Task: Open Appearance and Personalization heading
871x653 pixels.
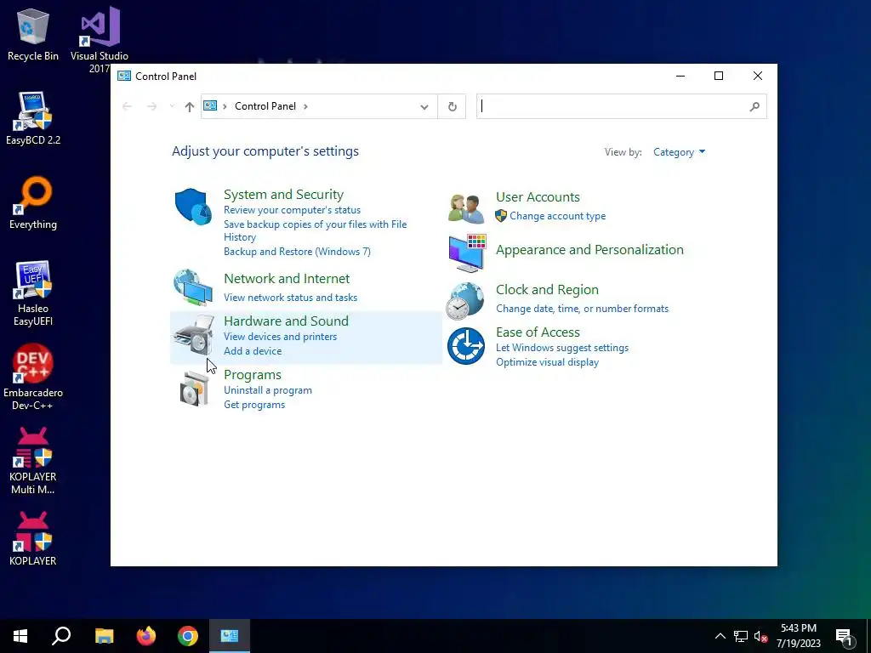Action: click(x=590, y=250)
